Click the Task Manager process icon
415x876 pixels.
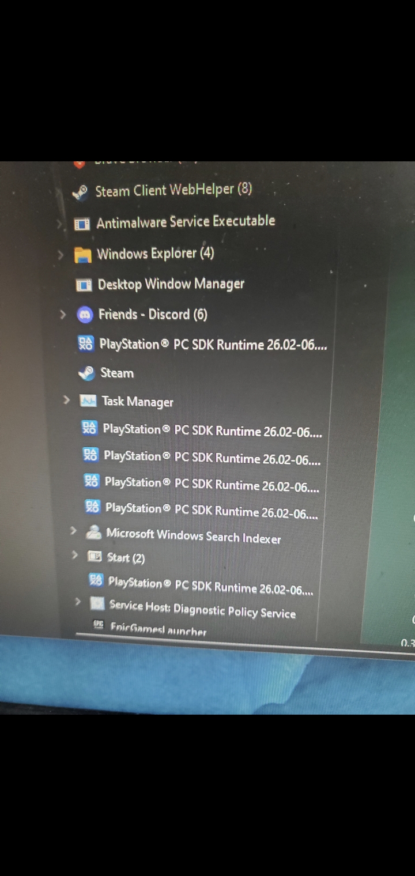coord(88,401)
